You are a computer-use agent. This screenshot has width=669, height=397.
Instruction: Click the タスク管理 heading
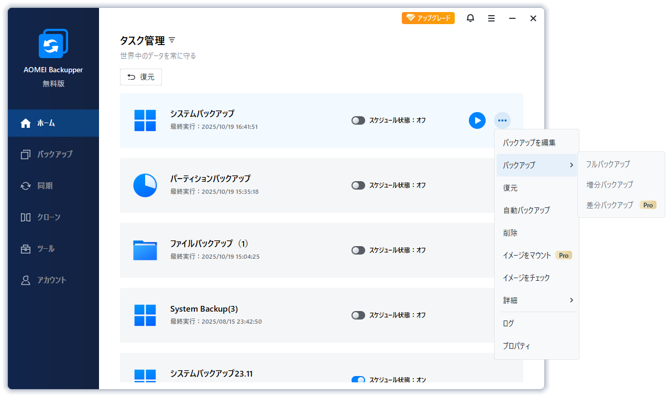pos(142,40)
